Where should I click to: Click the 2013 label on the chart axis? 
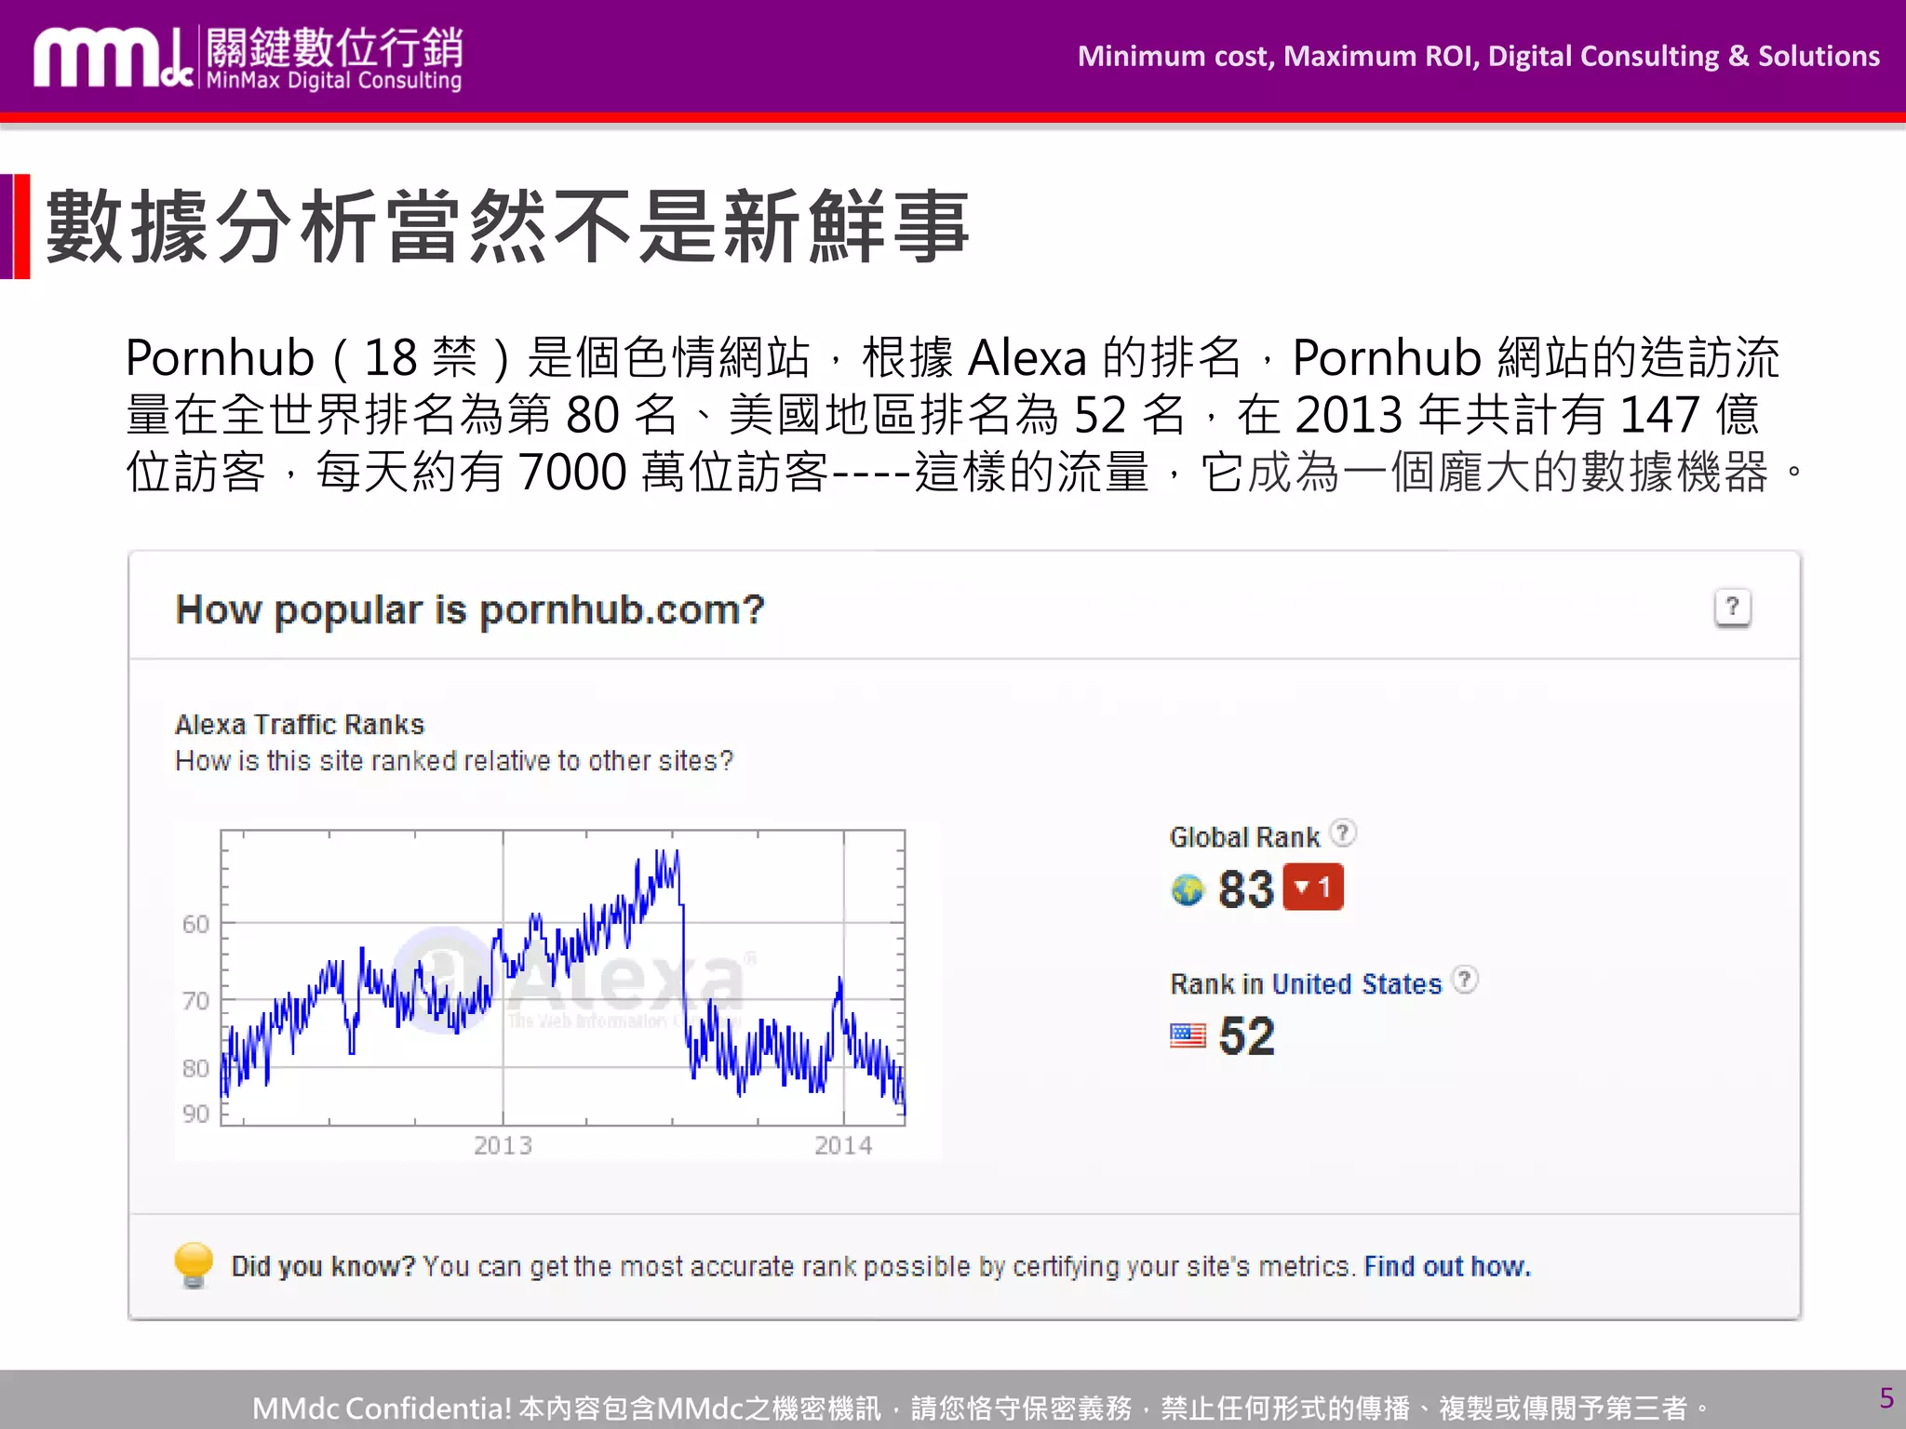[x=503, y=1145]
